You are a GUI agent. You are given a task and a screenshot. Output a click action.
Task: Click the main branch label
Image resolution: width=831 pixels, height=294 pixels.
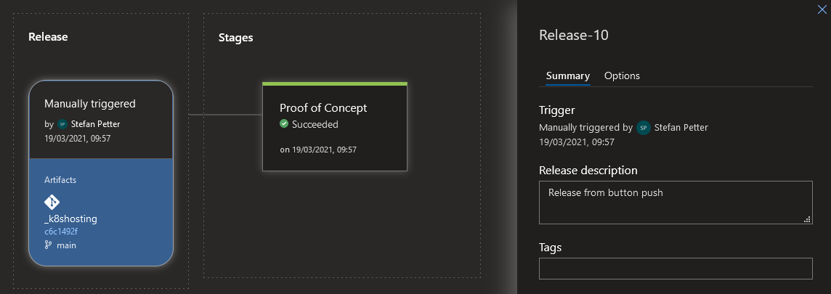pos(66,246)
